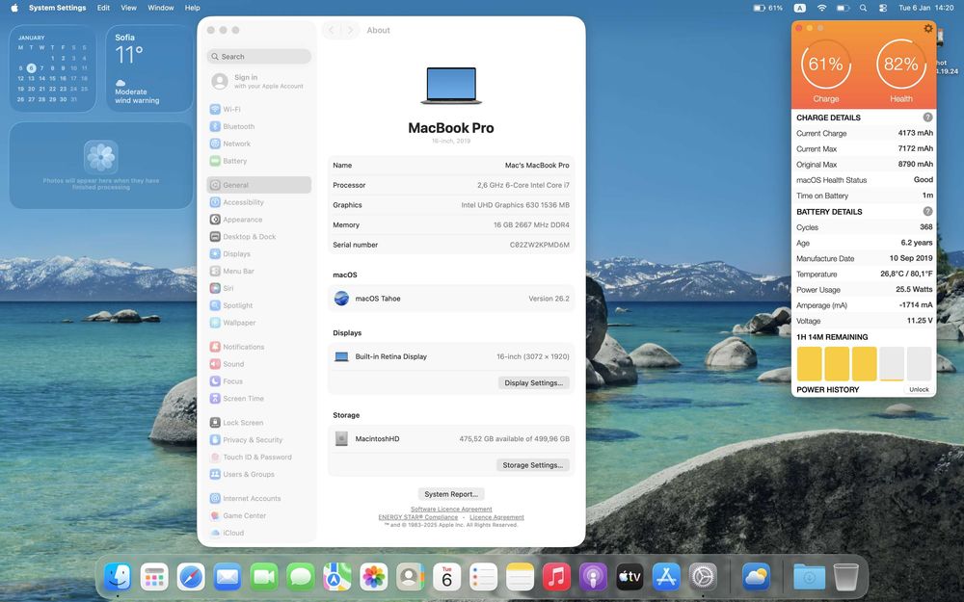Image resolution: width=964 pixels, height=602 pixels.
Task: Select Desktop & Dock in sidebar
Action: [x=258, y=237]
